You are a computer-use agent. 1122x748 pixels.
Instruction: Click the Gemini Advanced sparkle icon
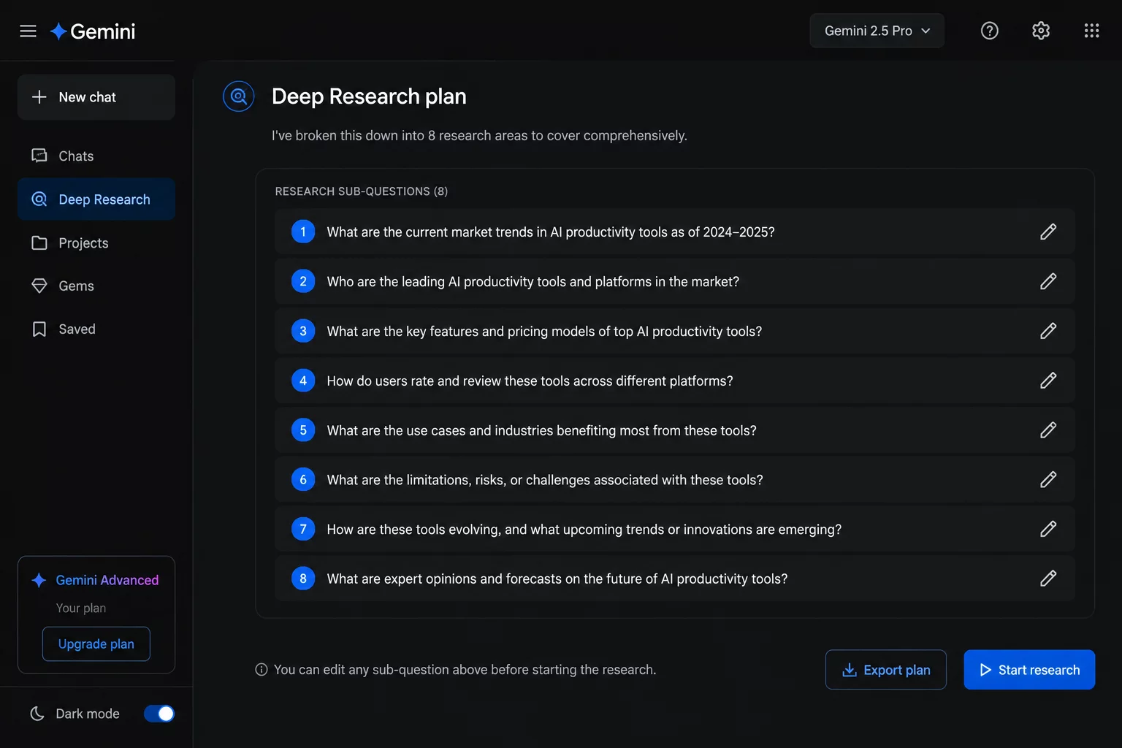point(39,580)
